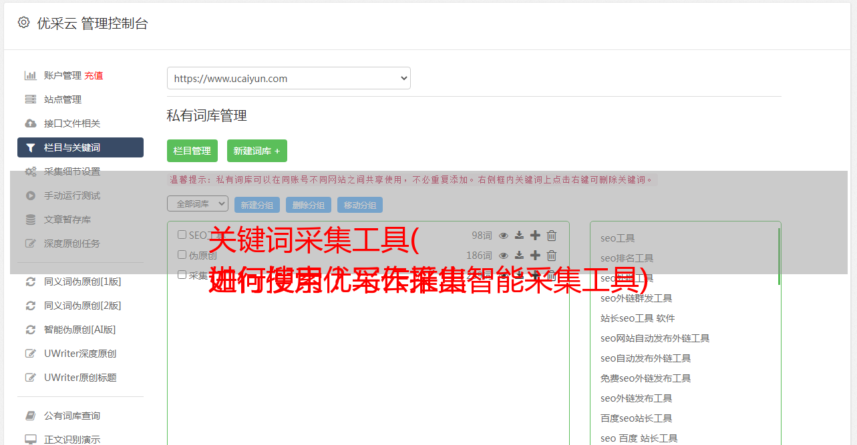Click the bar chart icon for 账户管理
Image resolution: width=857 pixels, height=445 pixels.
[31, 75]
